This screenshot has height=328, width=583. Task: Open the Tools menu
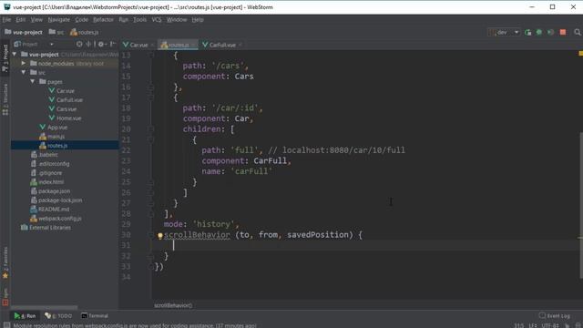tap(139, 19)
